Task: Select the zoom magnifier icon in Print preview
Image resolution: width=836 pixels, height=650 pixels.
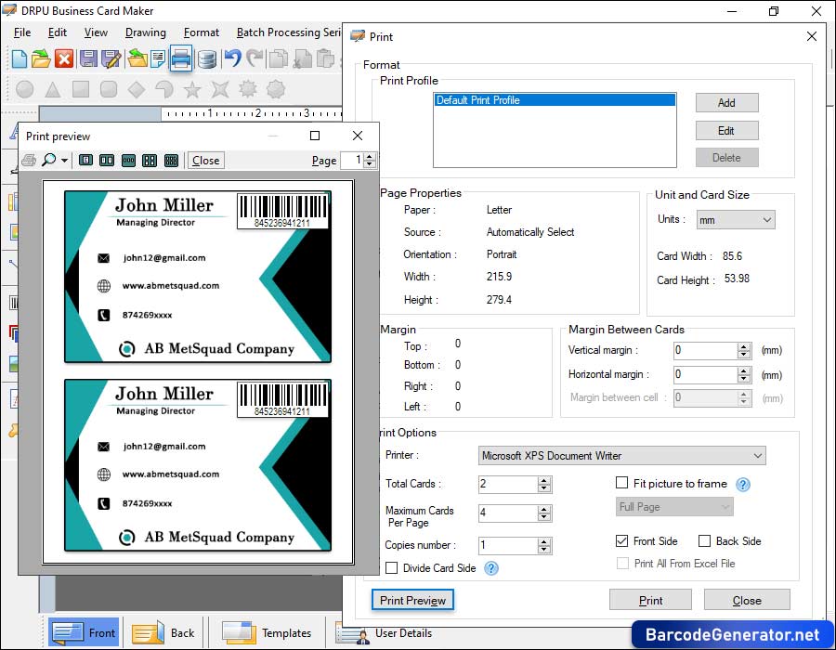Action: coord(49,160)
